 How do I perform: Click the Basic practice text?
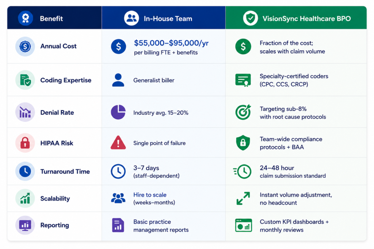[152, 222]
